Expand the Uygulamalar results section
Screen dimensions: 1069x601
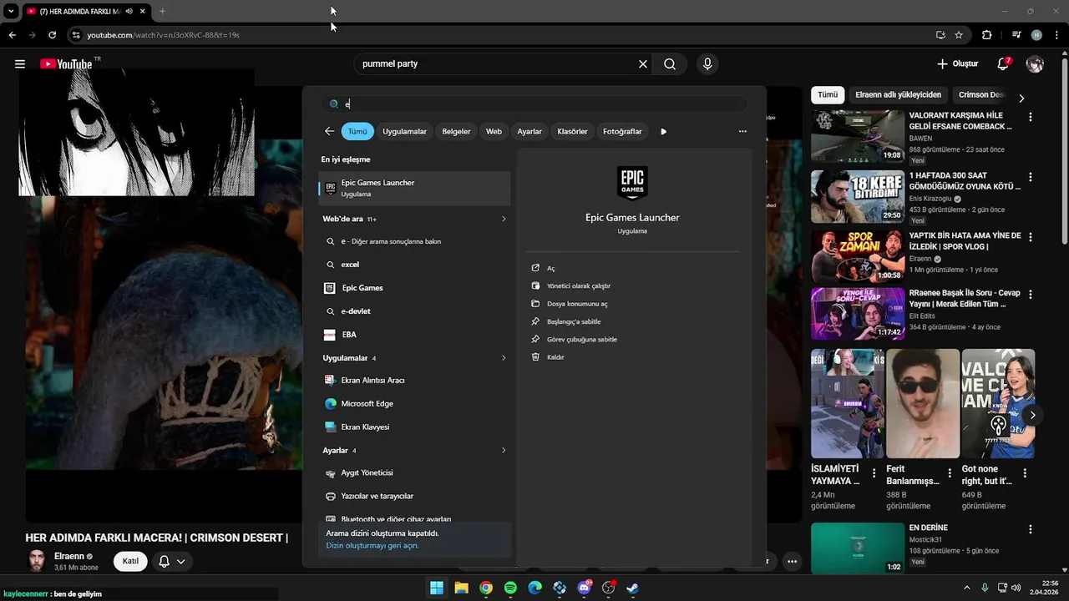pos(504,358)
